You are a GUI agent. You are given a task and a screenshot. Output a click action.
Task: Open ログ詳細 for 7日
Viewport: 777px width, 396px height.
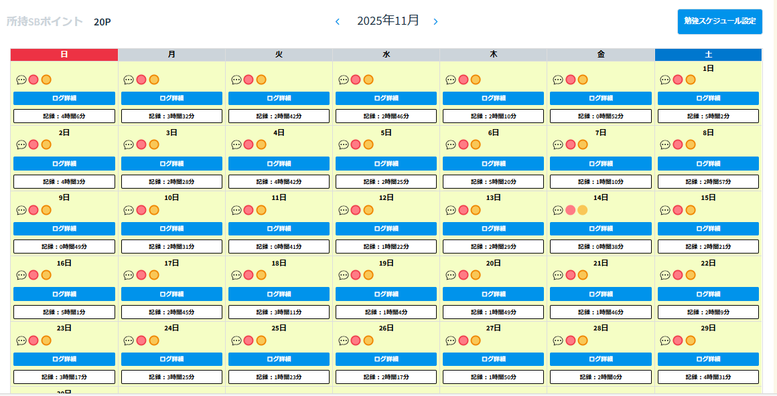pos(600,164)
